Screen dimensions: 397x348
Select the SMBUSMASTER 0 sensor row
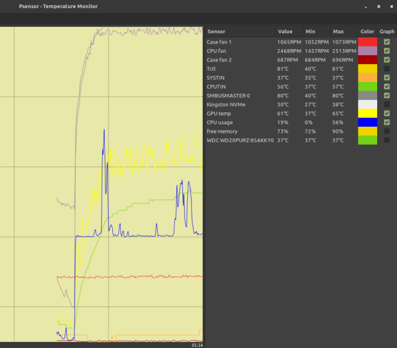pos(228,96)
